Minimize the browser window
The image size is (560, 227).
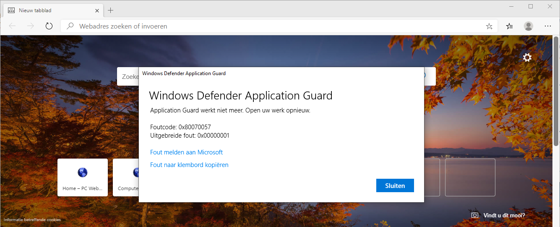pos(511,6)
